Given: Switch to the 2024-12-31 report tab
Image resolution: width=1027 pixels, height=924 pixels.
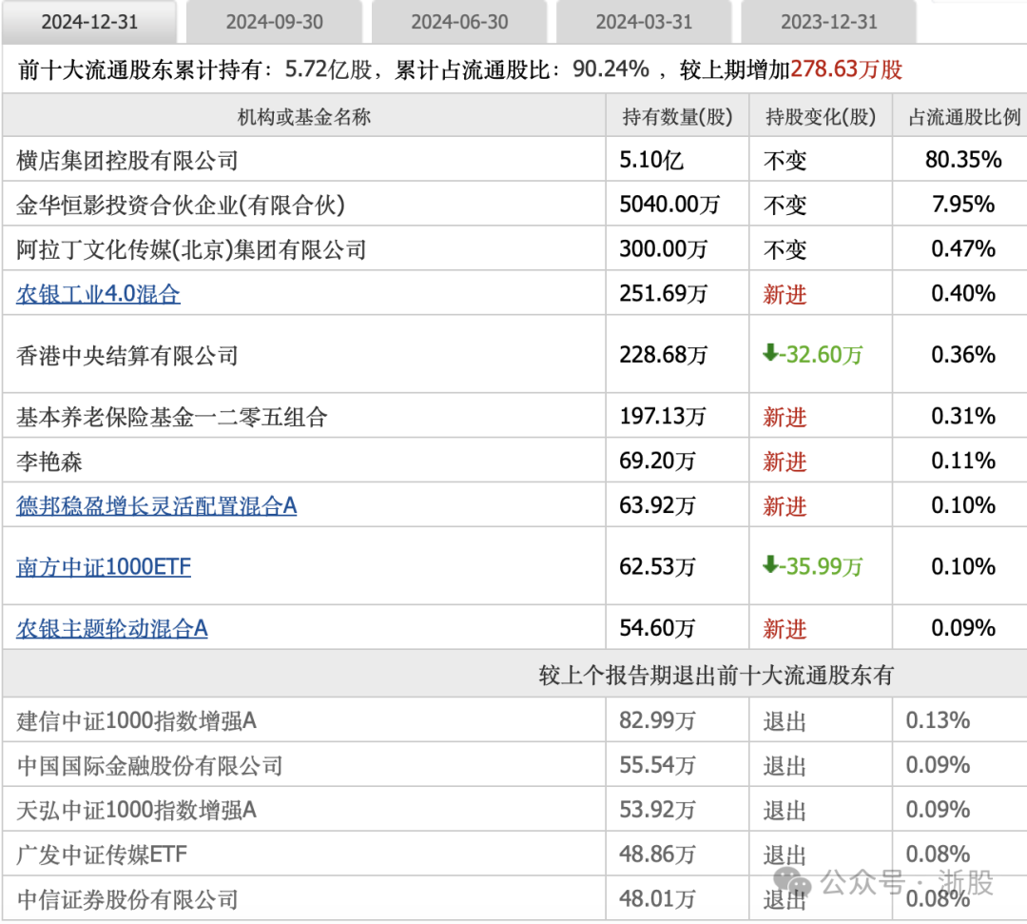Looking at the screenshot, I should (x=89, y=22).
